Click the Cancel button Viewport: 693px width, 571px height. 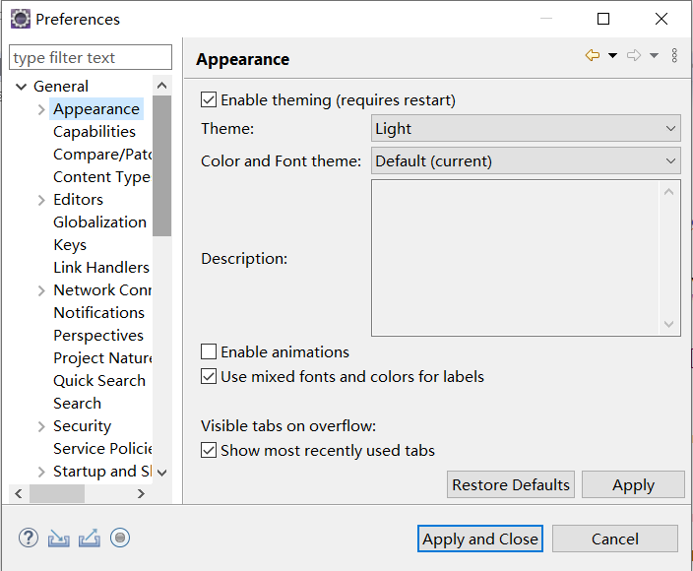coord(615,539)
